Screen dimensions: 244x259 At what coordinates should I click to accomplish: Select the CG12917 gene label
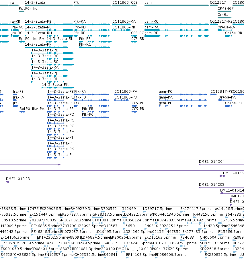218,3
